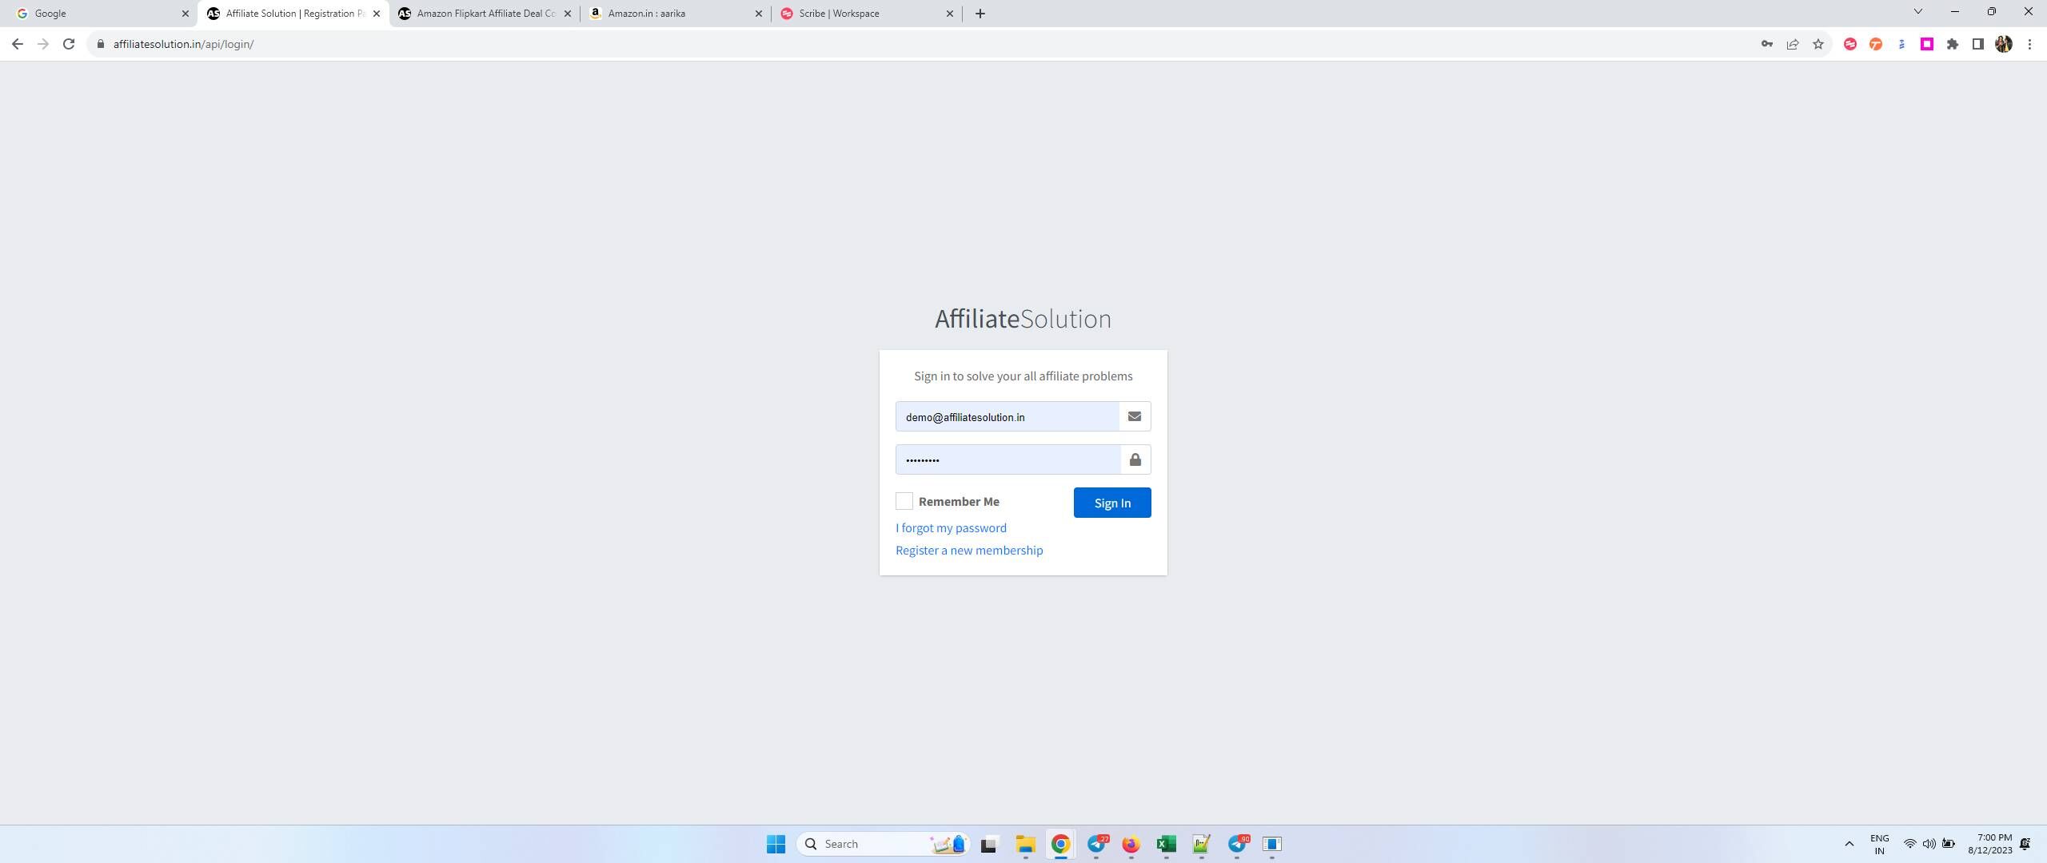Open Excel from the taskbar
This screenshot has height=863, width=2047.
tap(1166, 844)
